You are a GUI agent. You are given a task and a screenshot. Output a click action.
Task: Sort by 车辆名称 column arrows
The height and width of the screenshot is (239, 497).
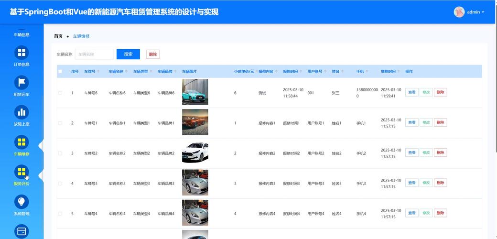[126, 72]
